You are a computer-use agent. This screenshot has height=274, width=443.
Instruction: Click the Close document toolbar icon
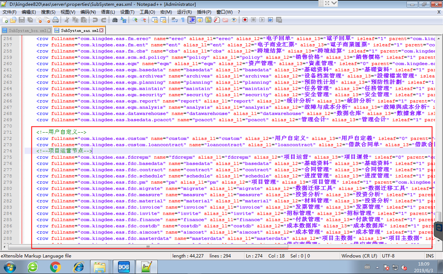pos(39,20)
